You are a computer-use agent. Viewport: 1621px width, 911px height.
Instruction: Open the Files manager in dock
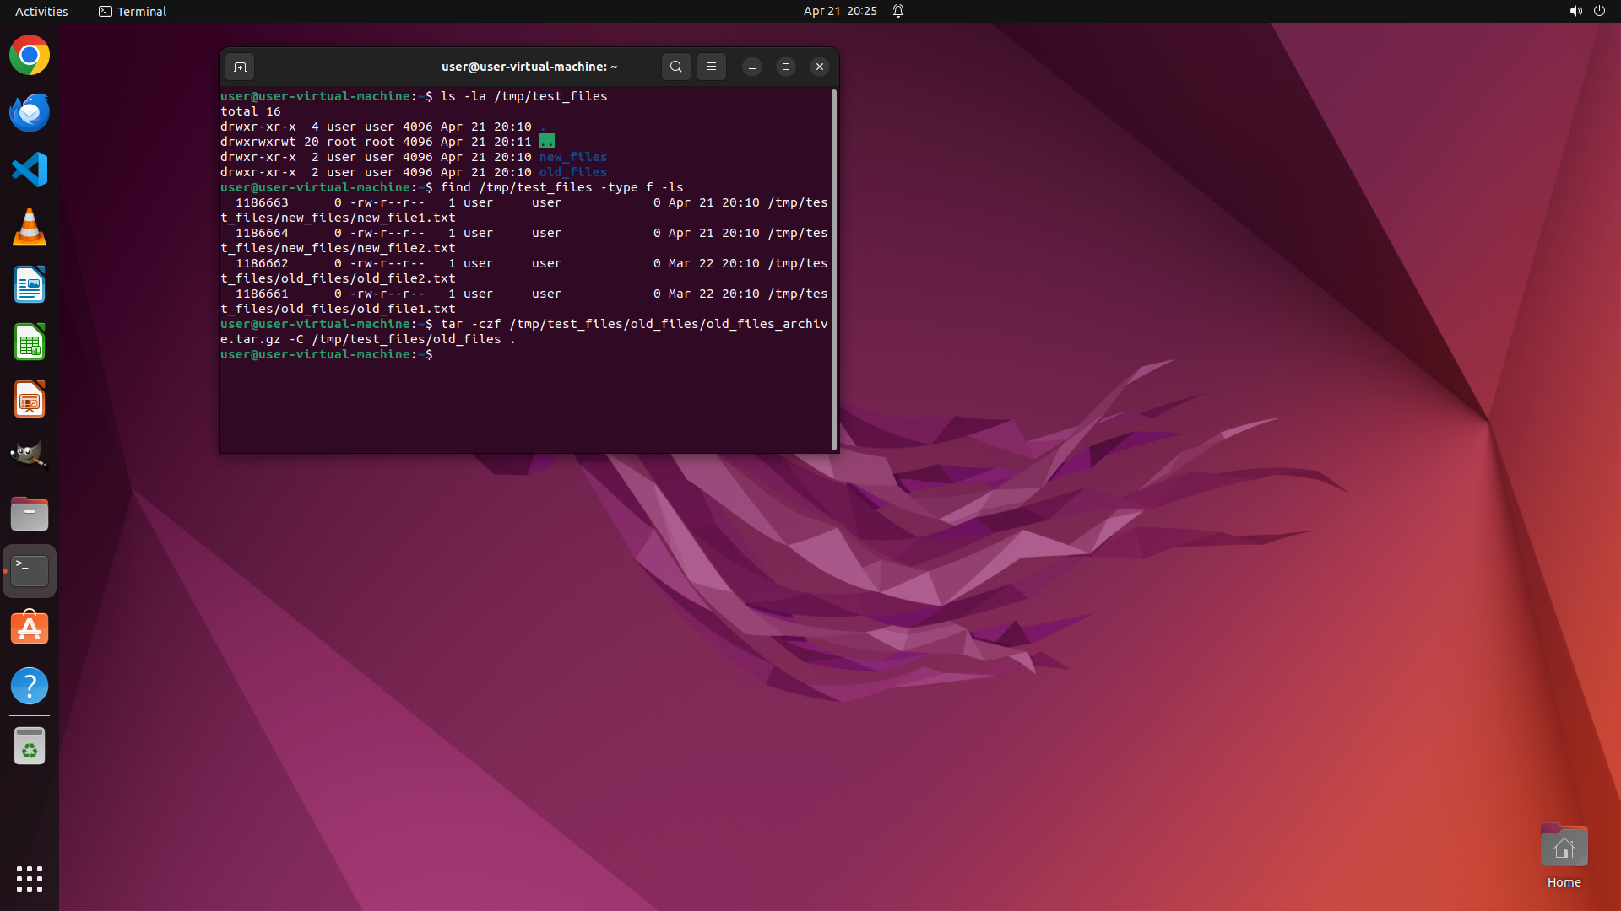30,514
